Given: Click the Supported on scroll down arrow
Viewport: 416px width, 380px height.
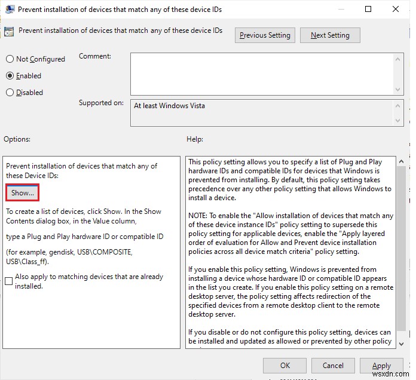Looking at the screenshot, I should click(x=397, y=121).
